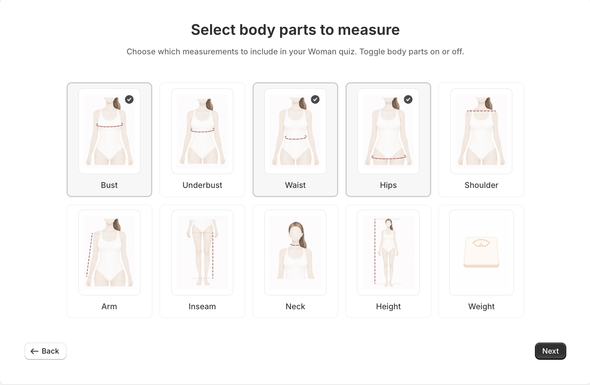Image resolution: width=590 pixels, height=385 pixels.
Task: Select the Inseam legs diagram
Action: point(202,253)
